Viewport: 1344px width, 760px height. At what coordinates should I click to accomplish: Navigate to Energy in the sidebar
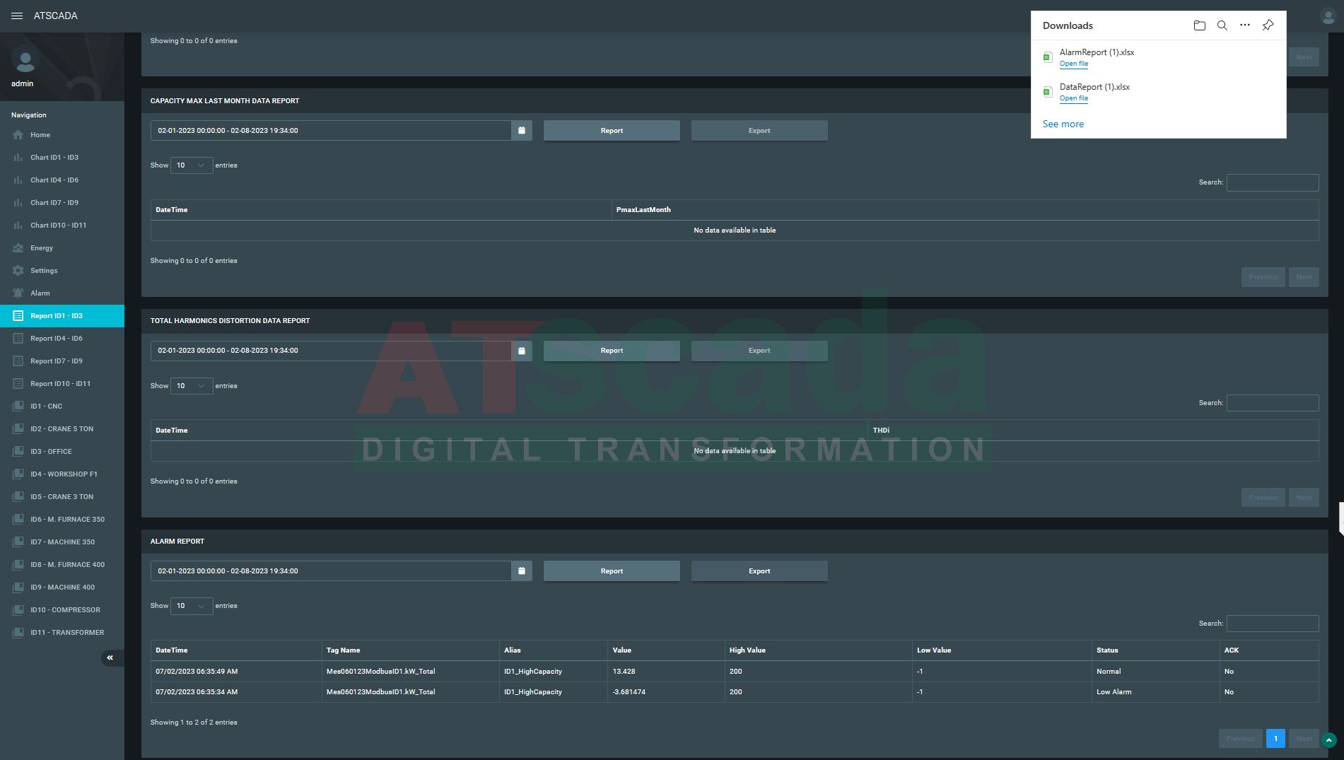(42, 248)
